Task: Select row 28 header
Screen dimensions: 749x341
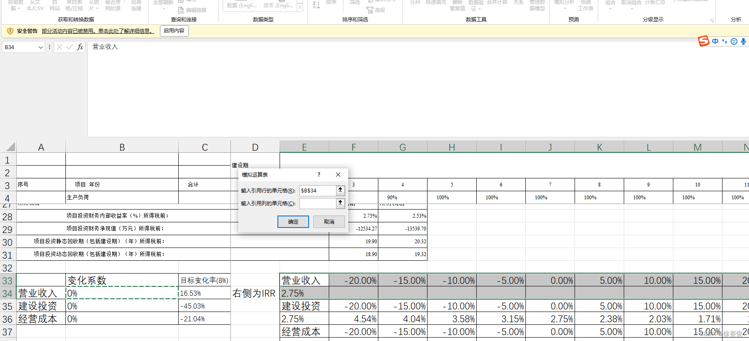Action: (8, 216)
